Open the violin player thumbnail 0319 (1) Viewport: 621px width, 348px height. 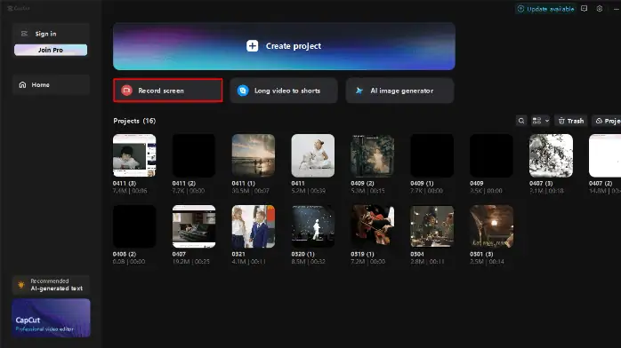372,226
